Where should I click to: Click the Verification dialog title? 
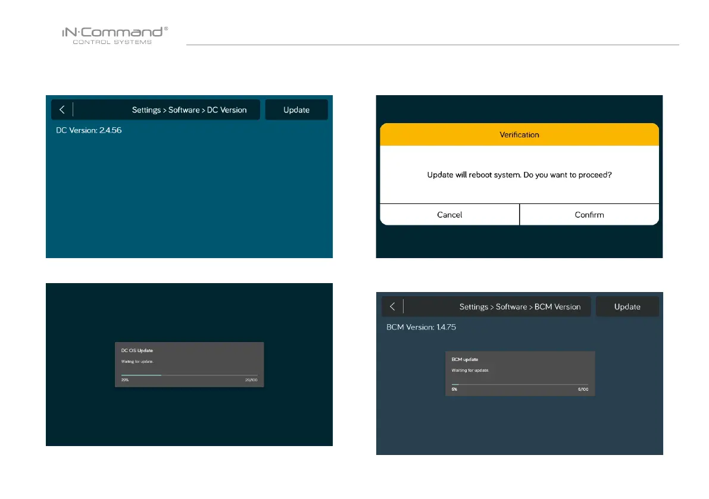click(x=519, y=134)
